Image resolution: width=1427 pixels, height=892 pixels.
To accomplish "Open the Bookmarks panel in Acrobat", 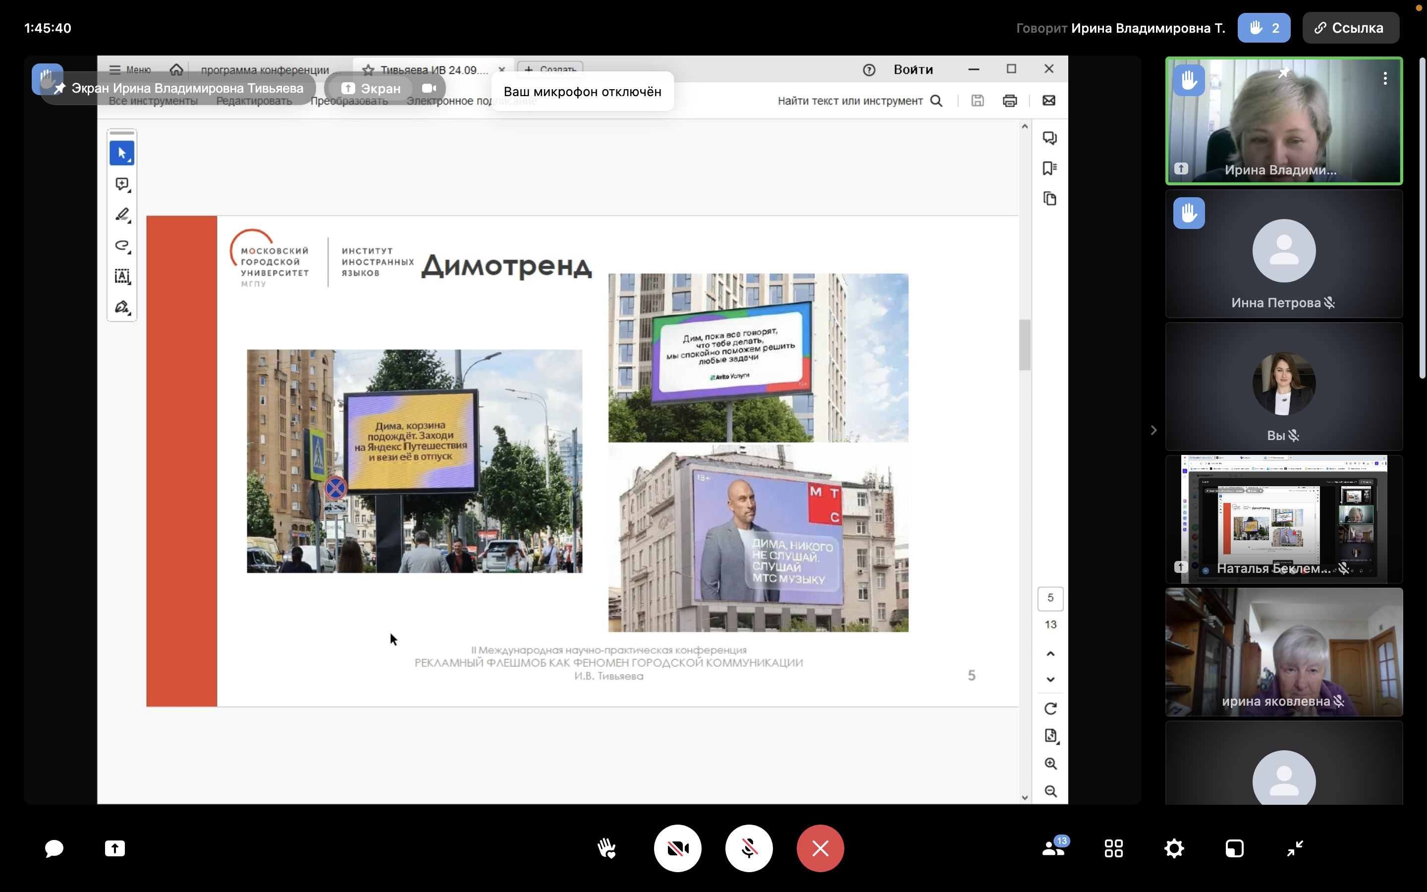I will tap(1050, 168).
